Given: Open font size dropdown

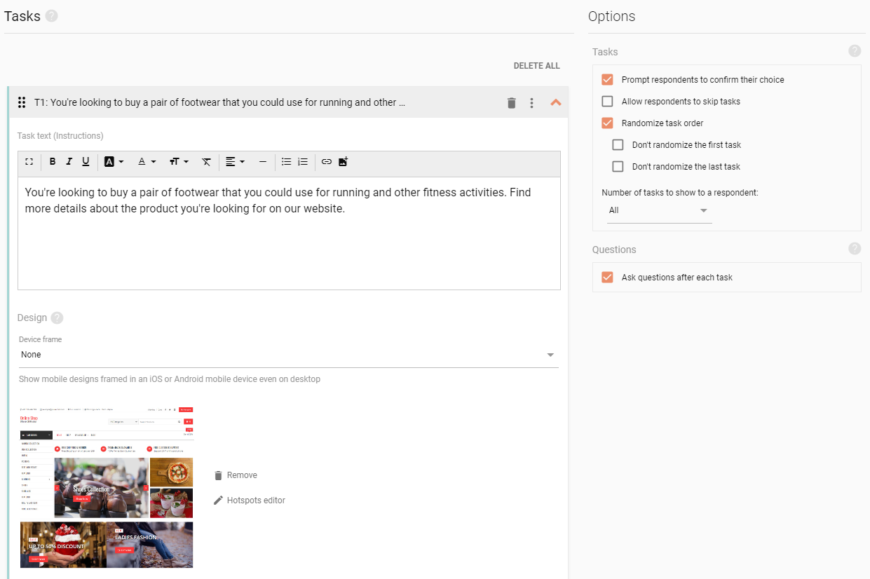Looking at the screenshot, I should pos(179,162).
